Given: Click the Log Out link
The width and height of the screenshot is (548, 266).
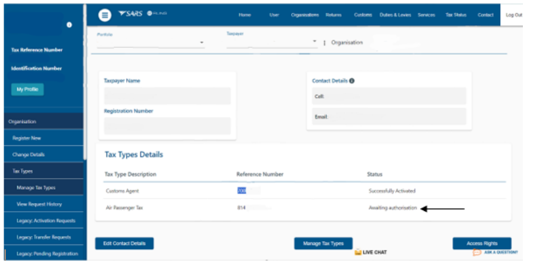Looking at the screenshot, I should tap(514, 14).
